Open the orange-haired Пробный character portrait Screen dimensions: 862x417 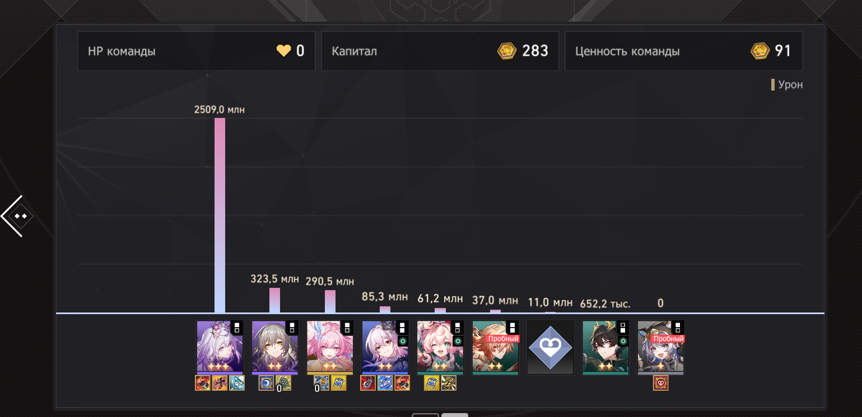(496, 347)
